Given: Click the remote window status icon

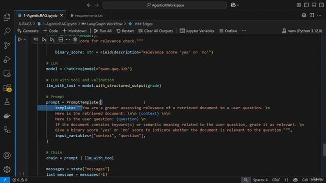Looking at the screenshot, I should tap(5, 180).
